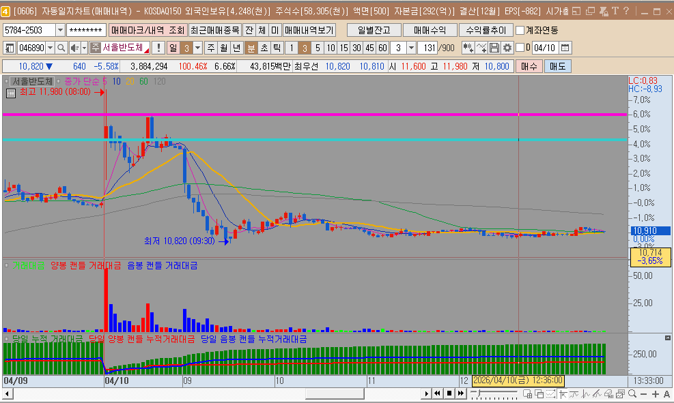Screen dimensions: 674x403
Task: Select 초 seconds period
Action: [264, 48]
